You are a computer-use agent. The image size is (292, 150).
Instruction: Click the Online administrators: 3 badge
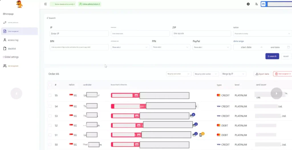[x=90, y=4]
